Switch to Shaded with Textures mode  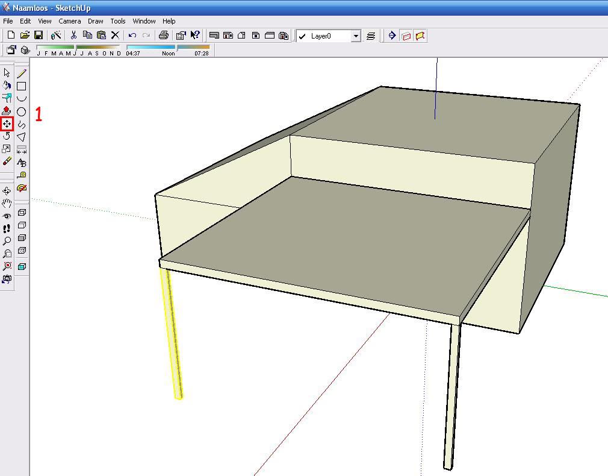point(22,251)
